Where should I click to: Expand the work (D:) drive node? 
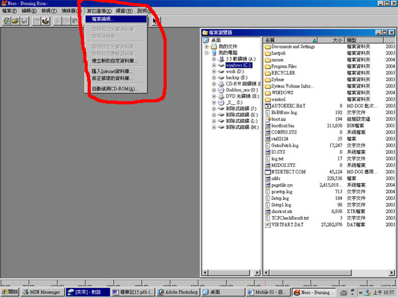tap(214, 71)
